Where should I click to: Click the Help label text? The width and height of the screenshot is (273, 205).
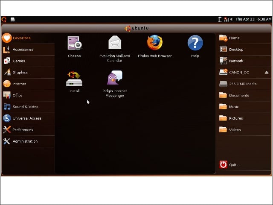click(x=195, y=56)
